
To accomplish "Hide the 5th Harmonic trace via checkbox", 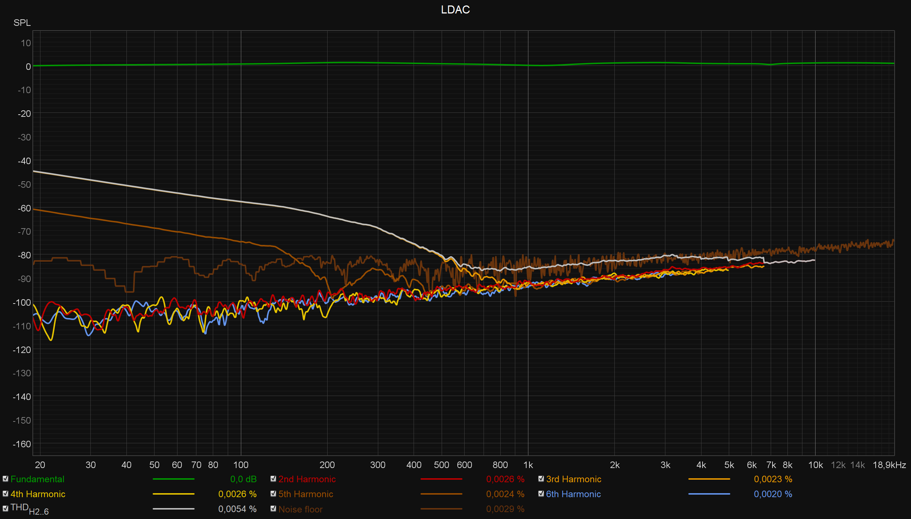I will [x=273, y=494].
